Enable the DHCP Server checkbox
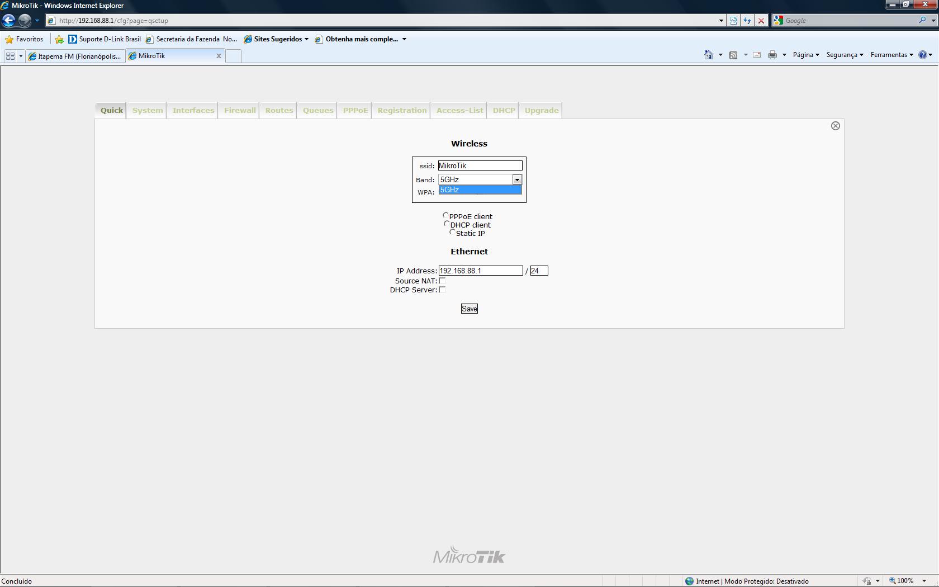The width and height of the screenshot is (939, 587). (442, 290)
